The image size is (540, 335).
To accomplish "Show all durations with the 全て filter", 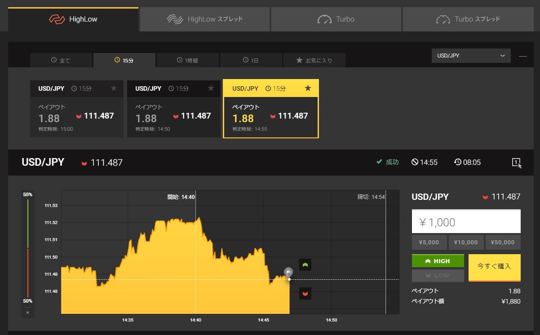I will tap(61, 60).
